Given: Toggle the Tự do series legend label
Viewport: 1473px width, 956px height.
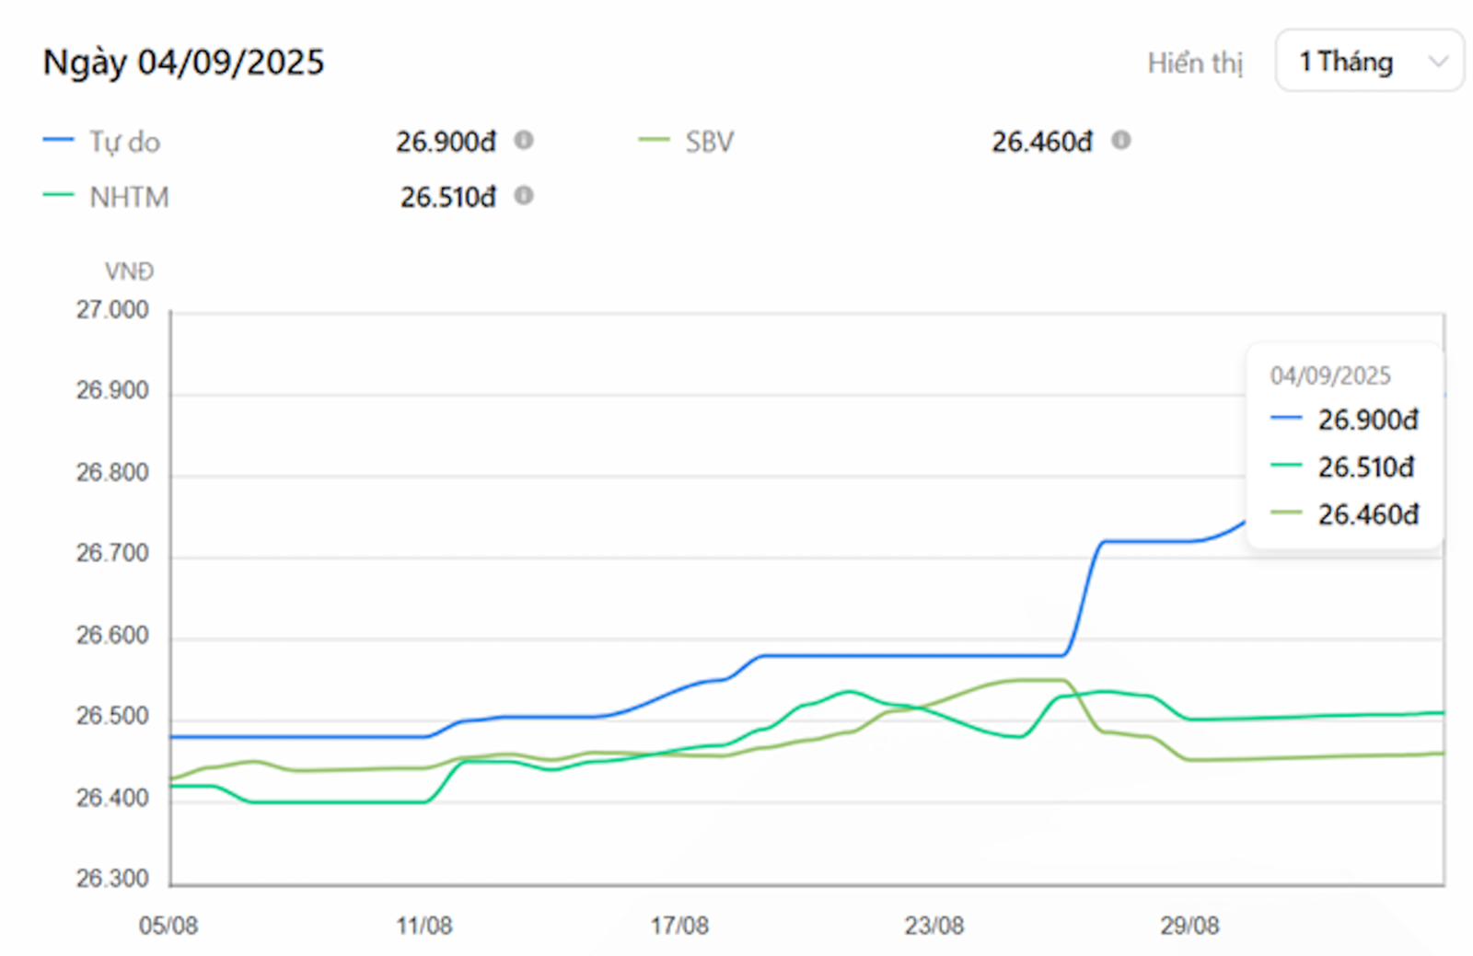Looking at the screenshot, I should (x=124, y=142).
